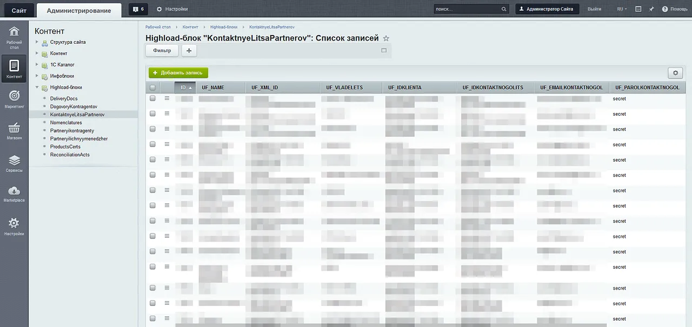Click the Добавить запись button
The width and height of the screenshot is (692, 327).
[178, 73]
